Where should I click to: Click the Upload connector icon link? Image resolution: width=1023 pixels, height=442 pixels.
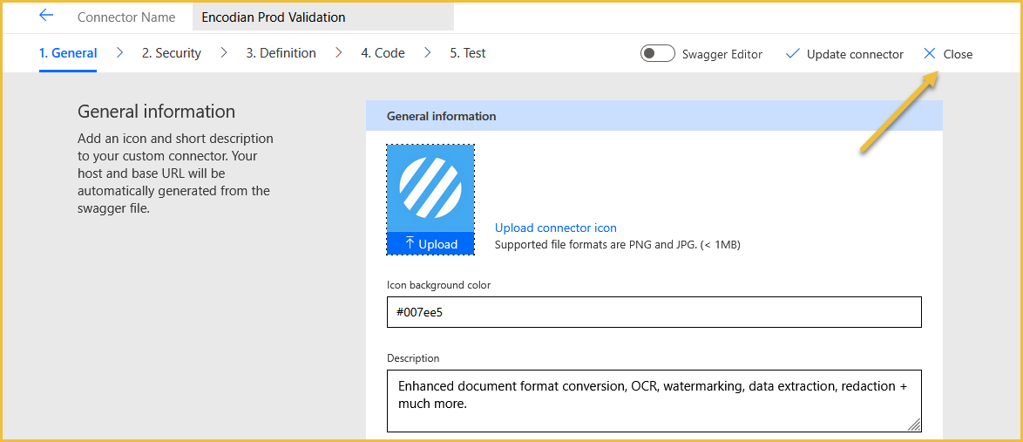pos(556,228)
